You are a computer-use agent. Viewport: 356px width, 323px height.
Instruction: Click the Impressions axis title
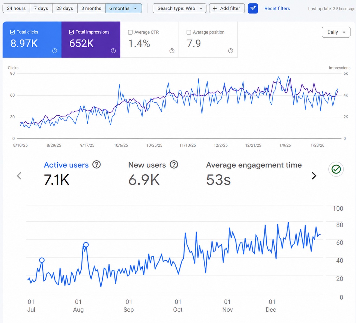[339, 68]
